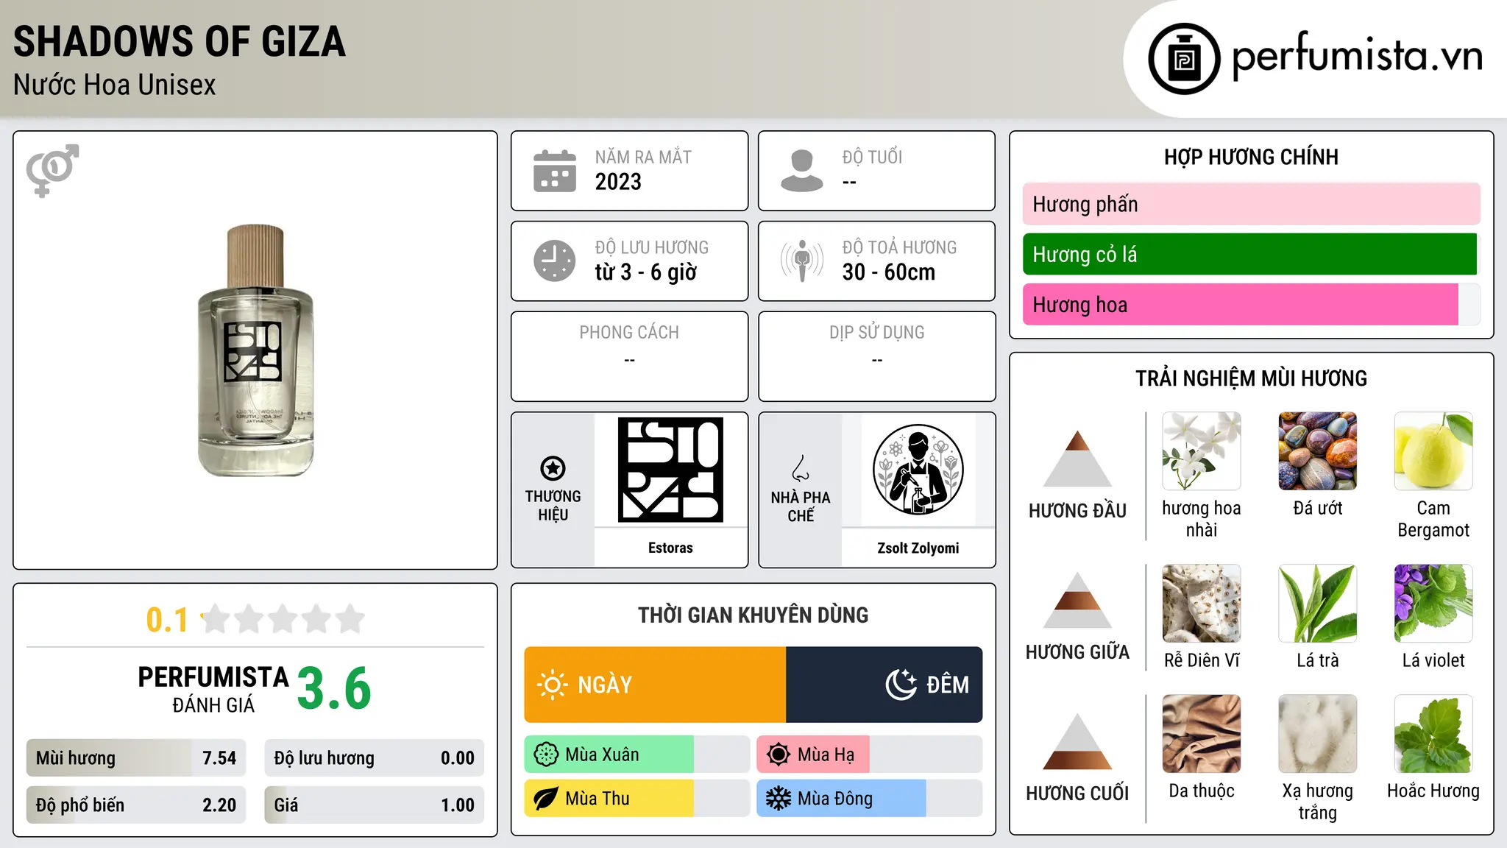Click the Hương cuối pyramid icon
The width and height of the screenshot is (1507, 848).
pyautogui.click(x=1077, y=741)
